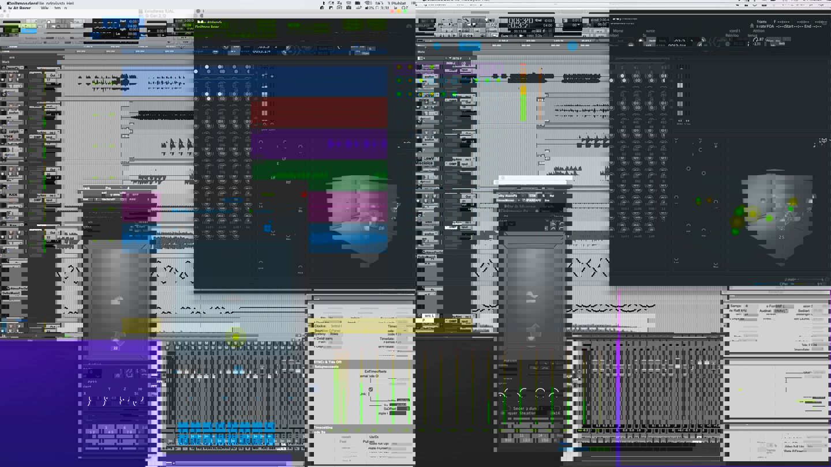This screenshot has height=467, width=831.
Task: Click the red record indicator in renderer
Action: click(304, 195)
